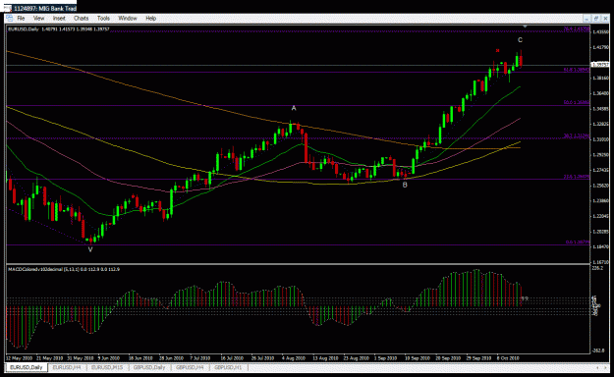This screenshot has width=614, height=377.
Task: Click the 1.41790 price axis label
Action: click(601, 48)
